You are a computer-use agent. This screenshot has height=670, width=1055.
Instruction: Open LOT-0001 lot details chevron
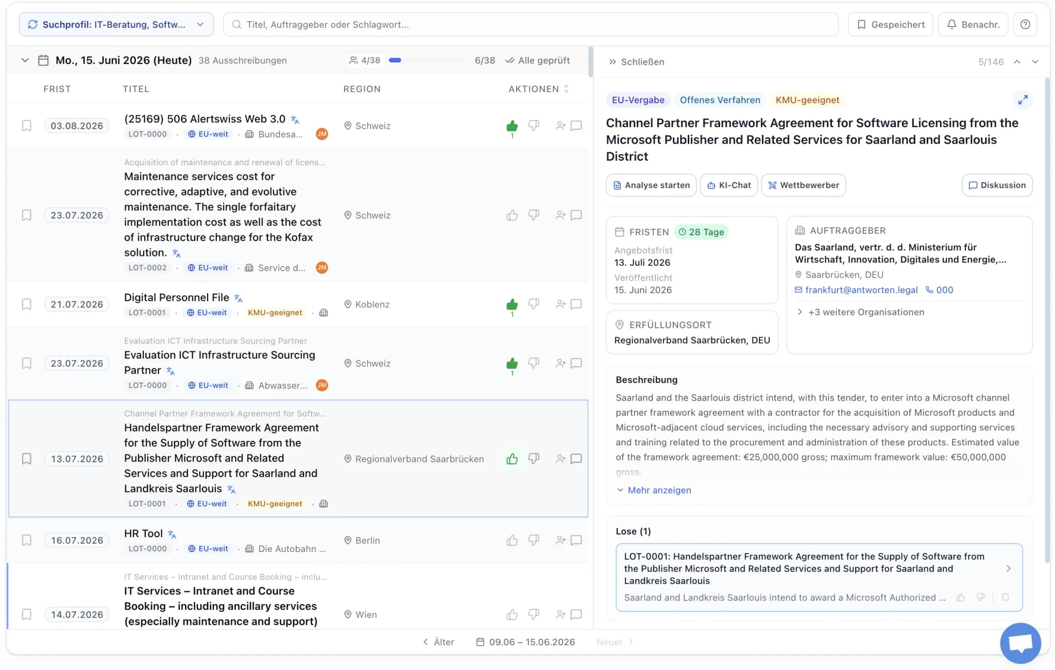click(1008, 569)
